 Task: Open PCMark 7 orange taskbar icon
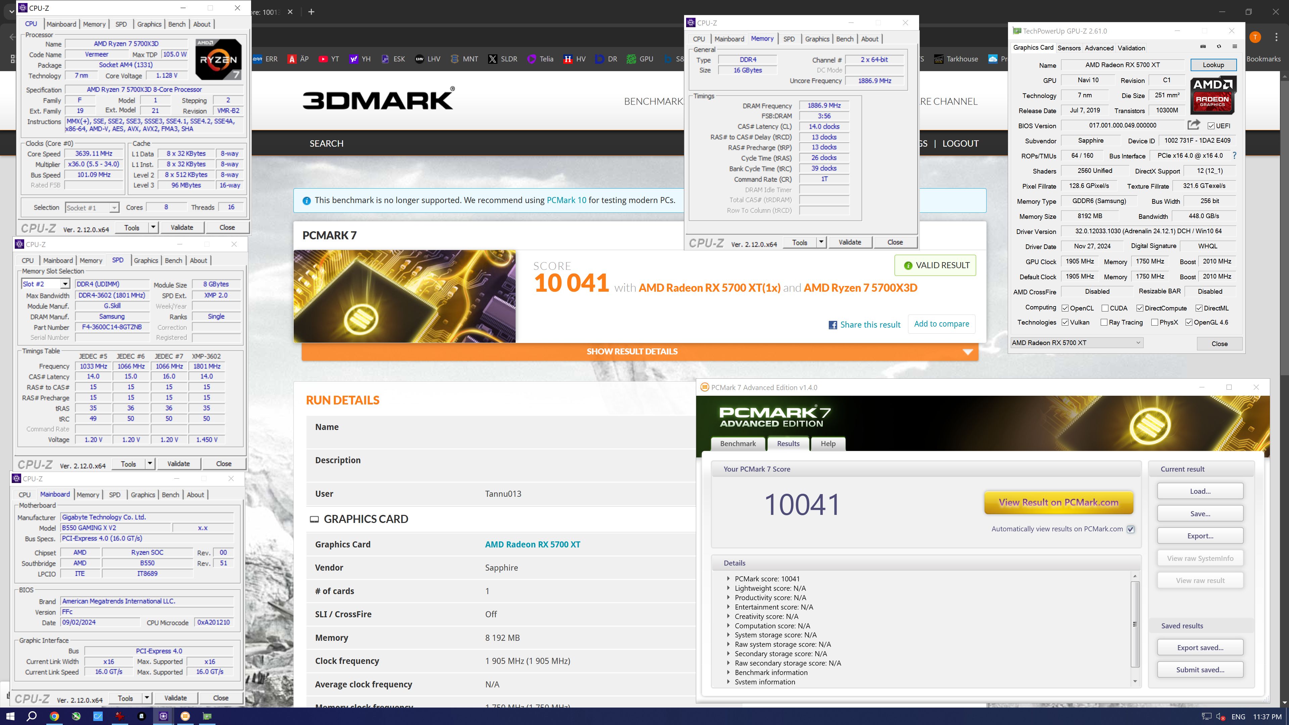[185, 716]
